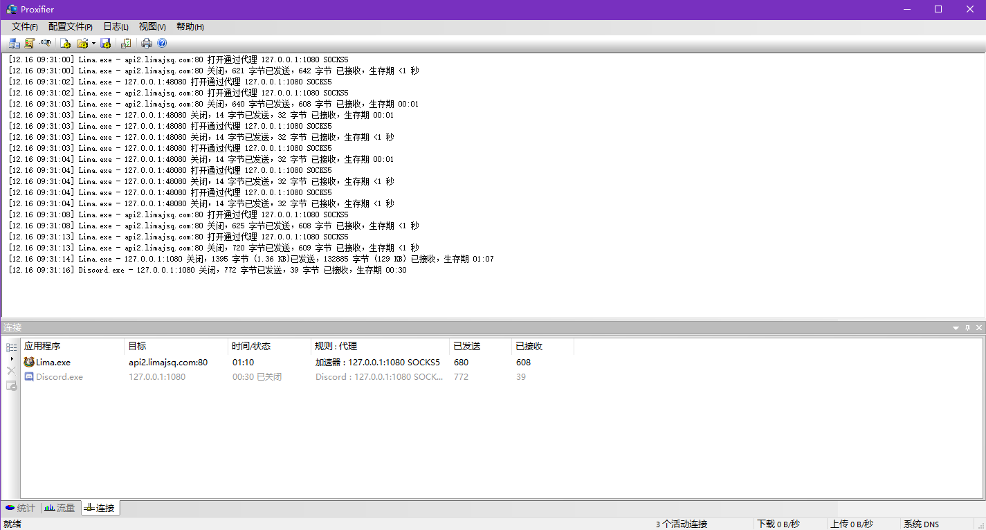Image resolution: width=986 pixels, height=530 pixels.
Task: Click the 09:31:00 log line with 621 字节已发送
Action: point(214,71)
